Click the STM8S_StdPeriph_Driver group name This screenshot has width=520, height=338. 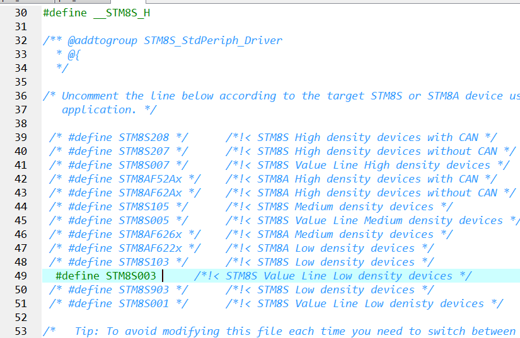tap(213, 40)
